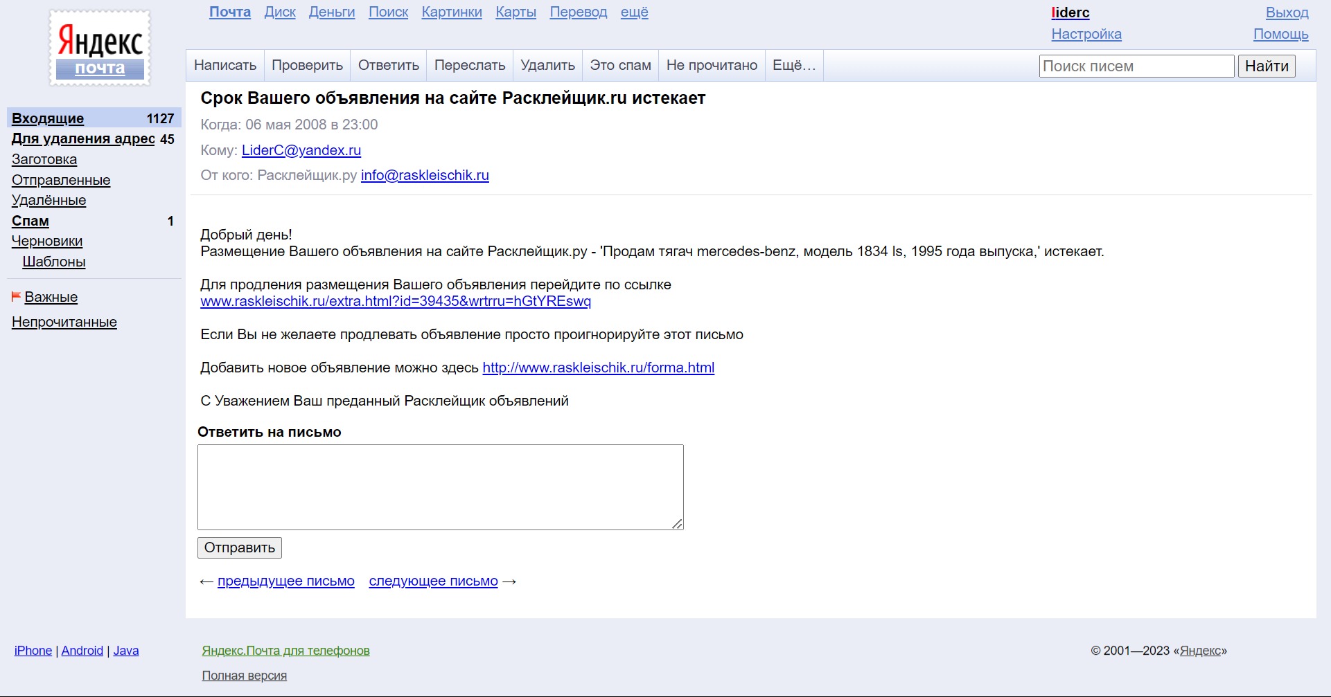The height and width of the screenshot is (697, 1331).
Task: Open the raskleischik.ru/forma.html link
Action: 599,368
